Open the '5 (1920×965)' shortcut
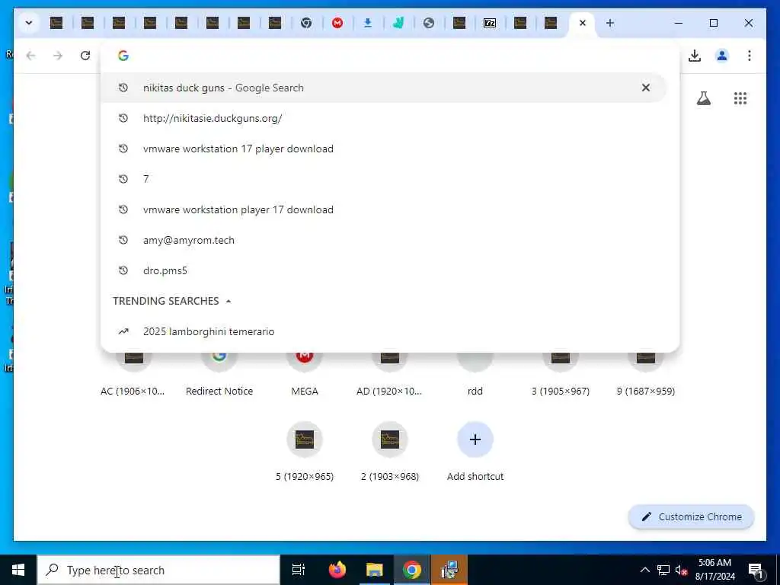Screen dimensions: 780x585 coord(305,451)
